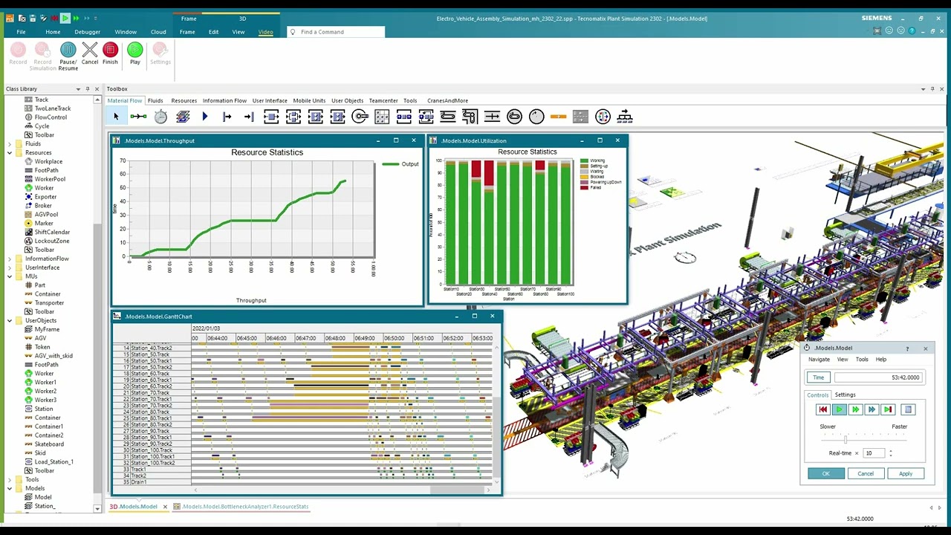
Task: Click the Time toggle button in EventController
Action: pos(818,377)
